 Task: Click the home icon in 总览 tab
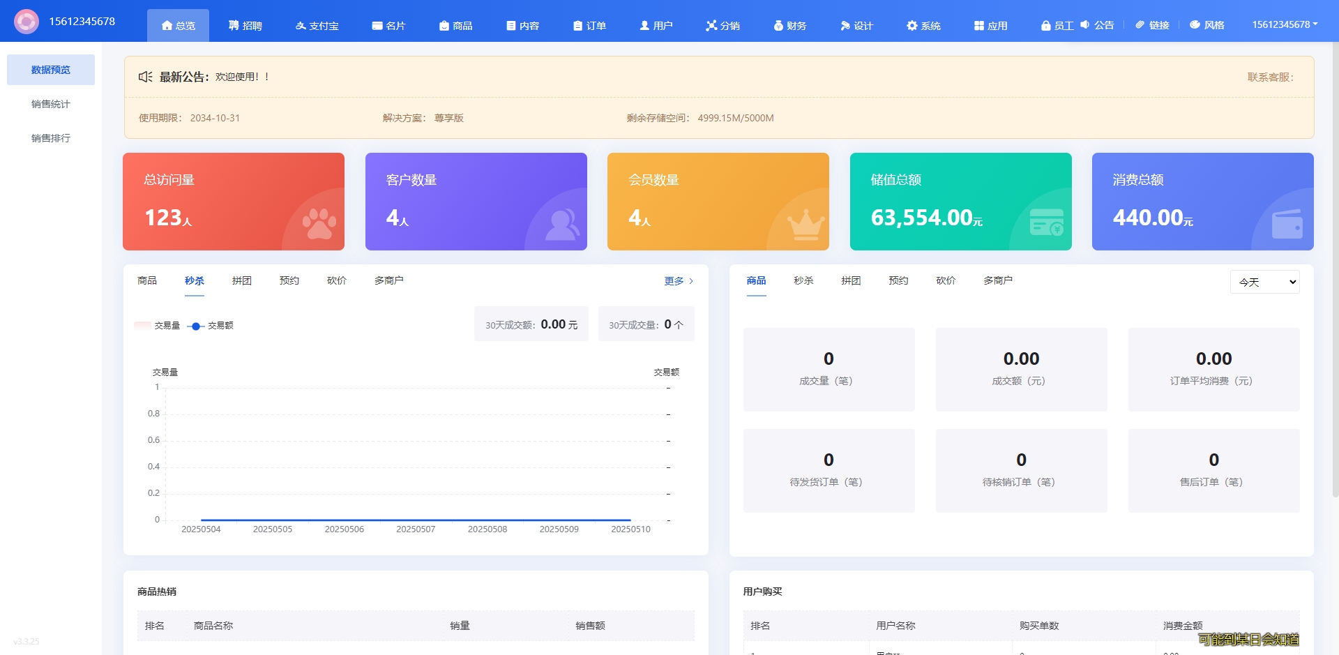point(167,25)
